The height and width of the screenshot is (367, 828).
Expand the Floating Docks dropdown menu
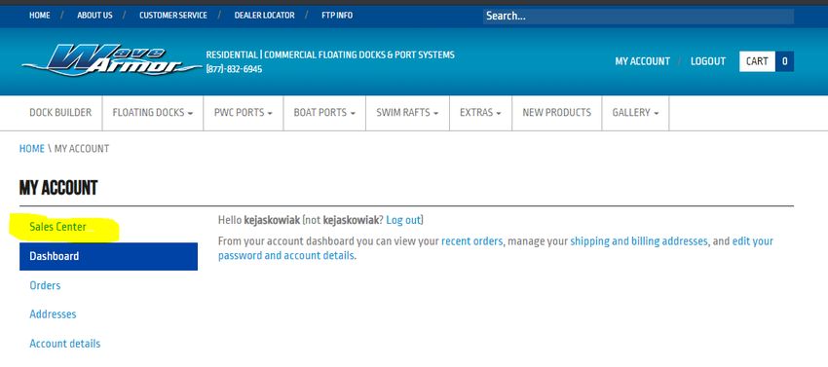[153, 113]
